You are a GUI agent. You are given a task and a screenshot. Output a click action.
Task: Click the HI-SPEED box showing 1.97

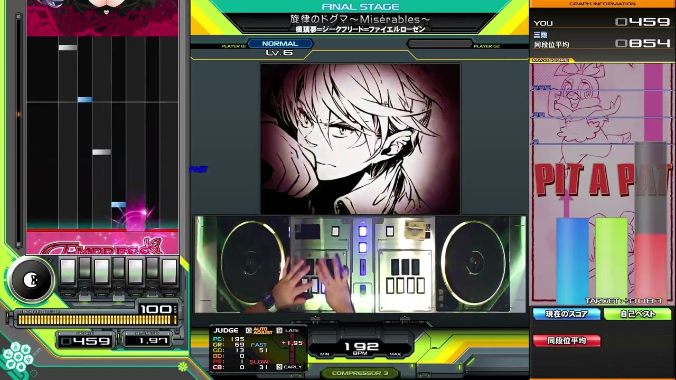pos(148,340)
